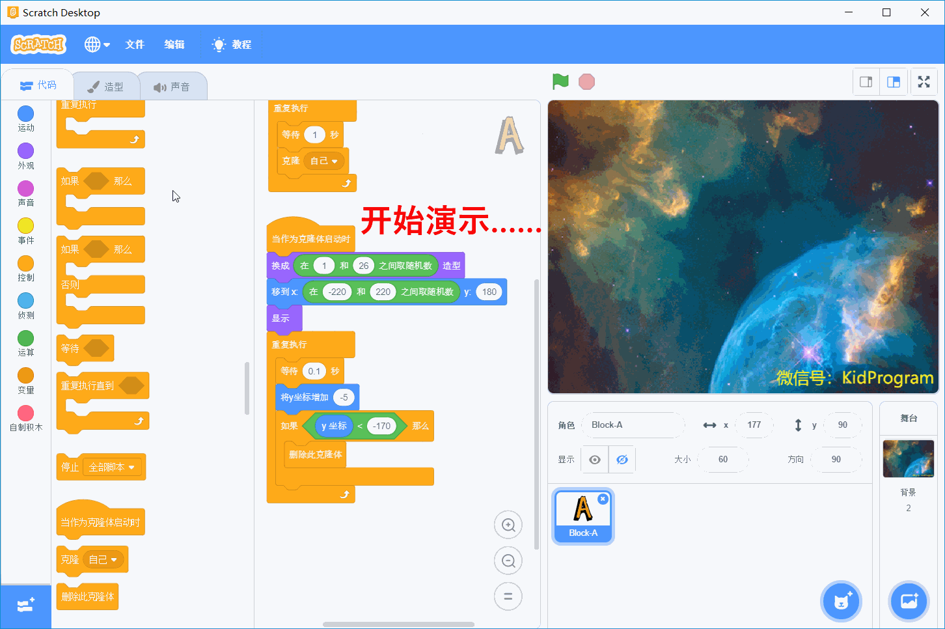945x629 pixels.
Task: Click the block palette vertical scrollbar
Action: [247, 388]
